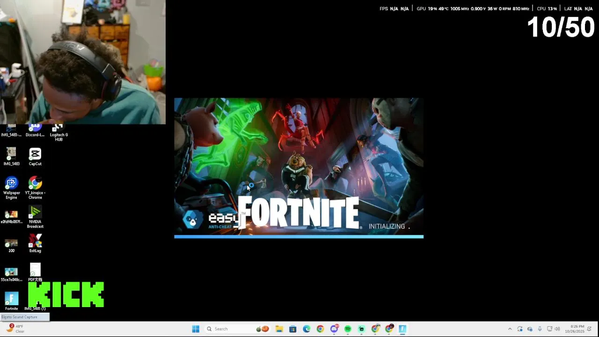Open Spotify from the taskbar
Image resolution: width=599 pixels, height=337 pixels.
pos(348,329)
